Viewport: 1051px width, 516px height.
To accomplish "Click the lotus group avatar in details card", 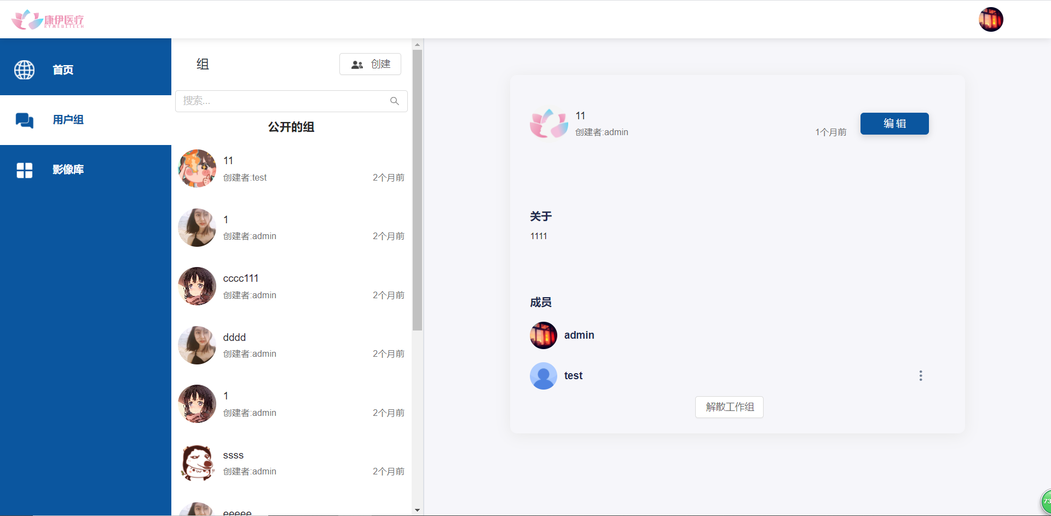I will click(x=548, y=124).
